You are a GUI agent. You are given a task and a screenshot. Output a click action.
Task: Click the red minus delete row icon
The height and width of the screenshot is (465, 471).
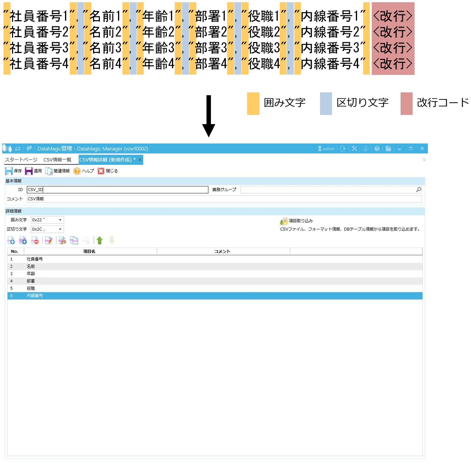35,241
